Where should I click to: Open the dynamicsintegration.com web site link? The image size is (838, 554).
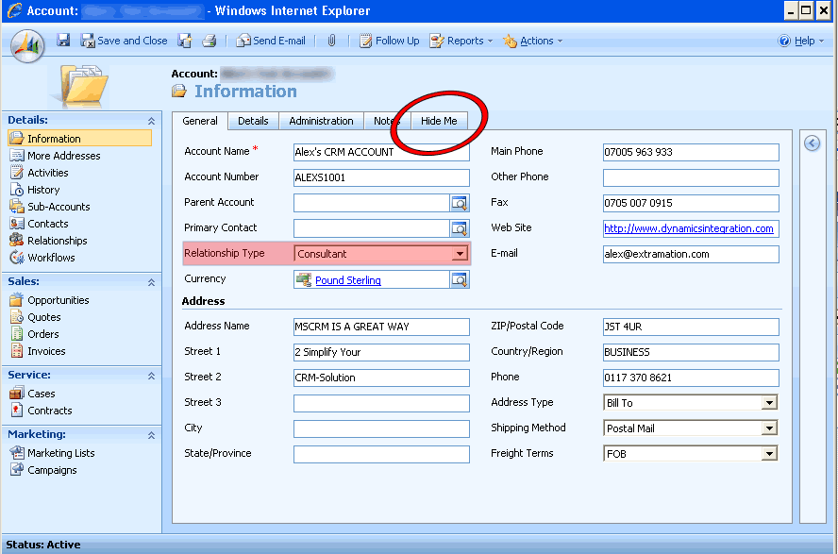coord(688,228)
